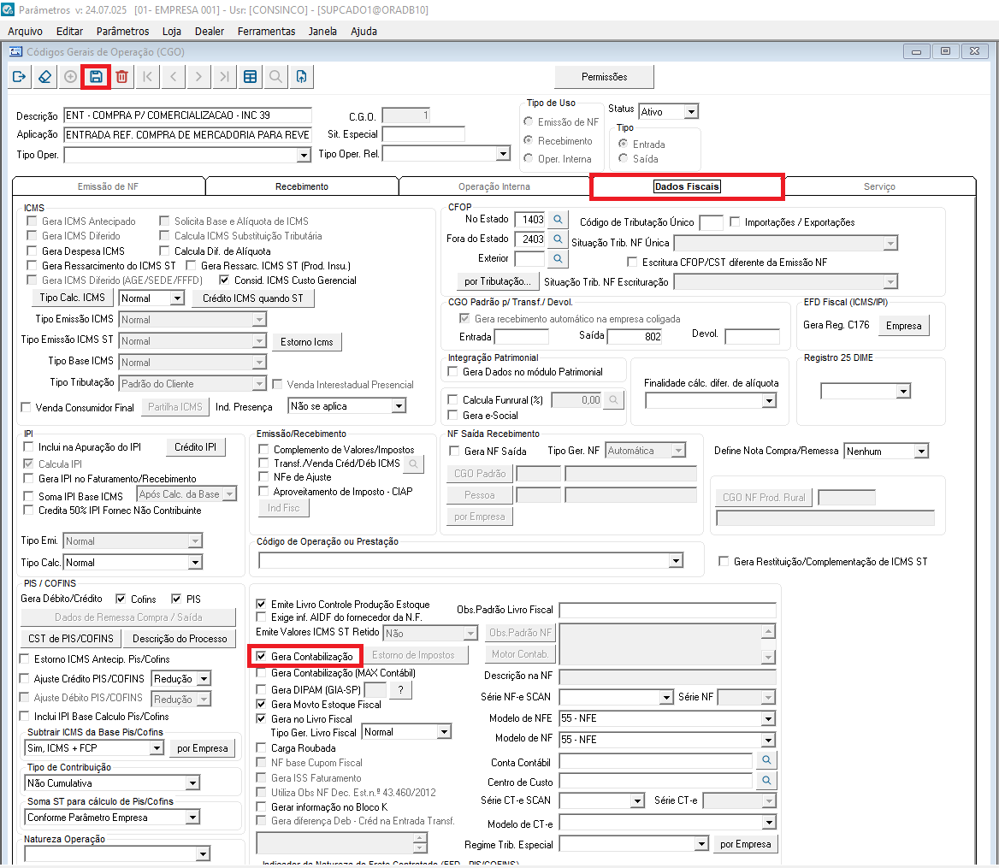The width and height of the screenshot is (999, 868).
Task: Check Importações / Exportações box
Action: pos(735,221)
